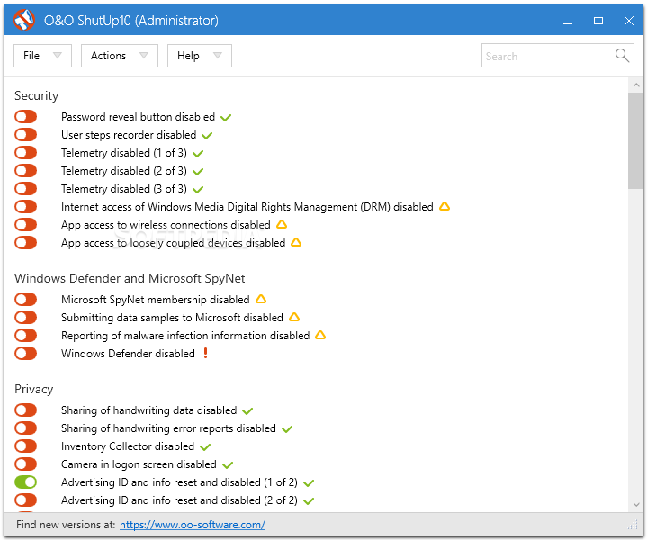Image resolution: width=648 pixels, height=540 pixels.
Task: Click green checkmark beside Advertising ID (2 of 2)
Action: tap(309, 501)
